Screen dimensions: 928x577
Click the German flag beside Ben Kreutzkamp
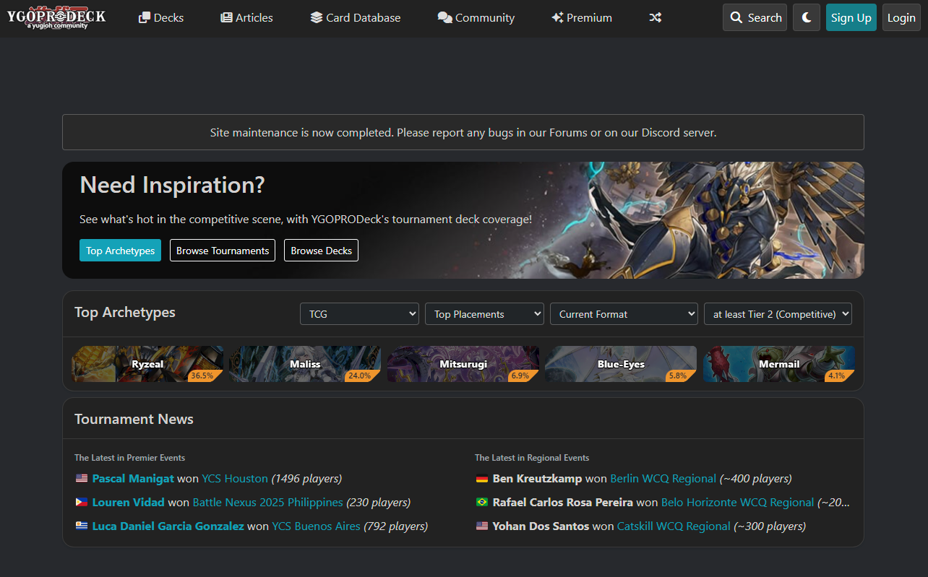(x=482, y=478)
